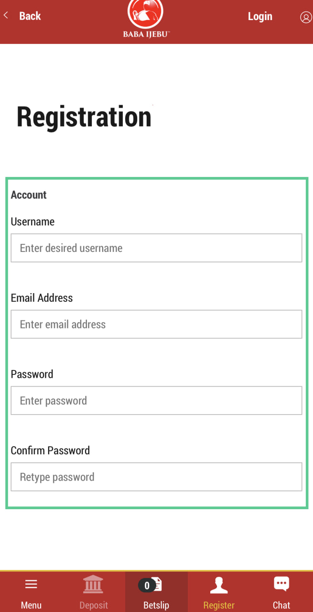313x612 pixels.
Task: Click the Retype password field
Action: (x=156, y=477)
